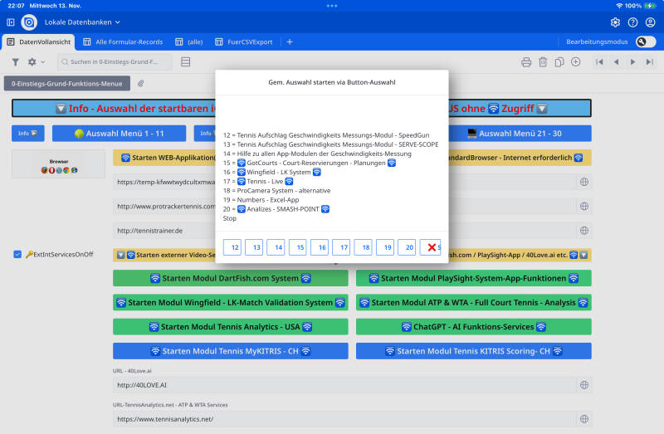The width and height of the screenshot is (664, 434).
Task: Click the Starten Modul Tennis Analytics - USA button
Action: point(231,327)
